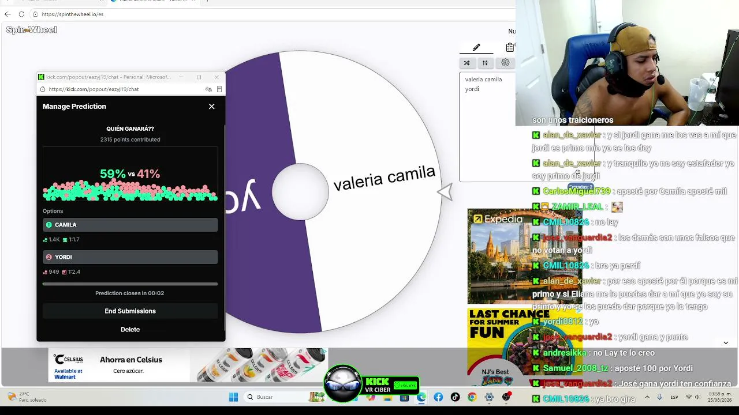
Task: Click username Samuel_2008_tz in chat overlay
Action: click(x=576, y=368)
